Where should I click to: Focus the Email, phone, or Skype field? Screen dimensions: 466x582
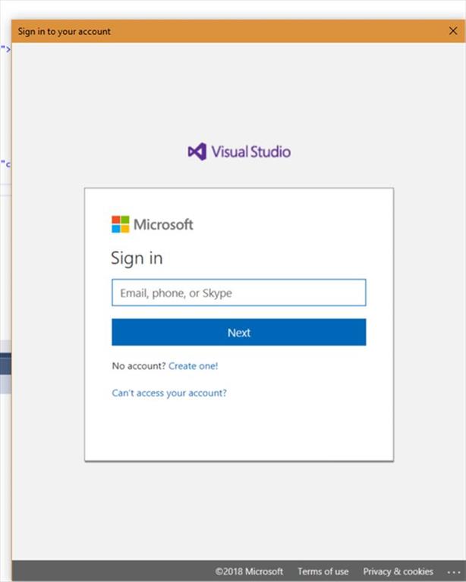coord(238,293)
